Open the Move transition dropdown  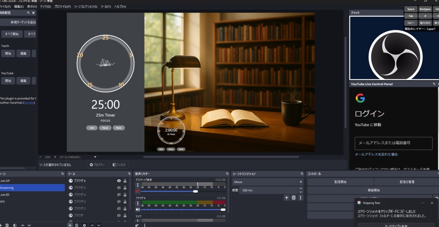tap(268, 182)
